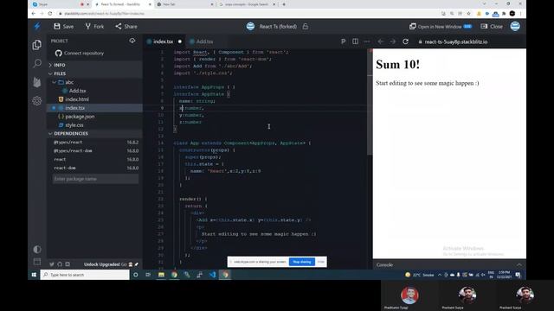Toggle the light/dark theme contrast icon
Image resolution: width=554 pixels, height=311 pixels.
click(36, 250)
